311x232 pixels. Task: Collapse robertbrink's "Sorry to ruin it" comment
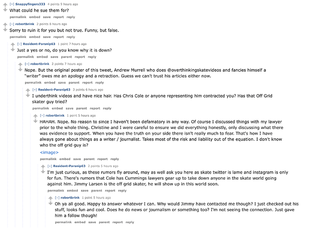[12, 24]
